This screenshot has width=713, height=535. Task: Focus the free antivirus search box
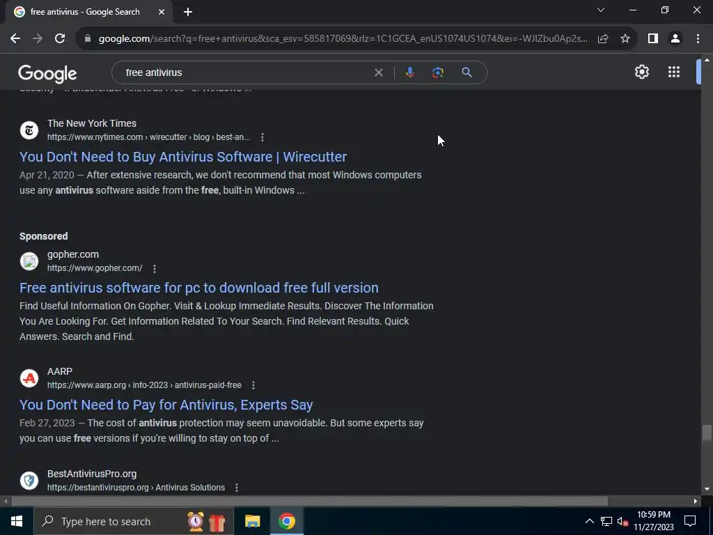coord(246,72)
